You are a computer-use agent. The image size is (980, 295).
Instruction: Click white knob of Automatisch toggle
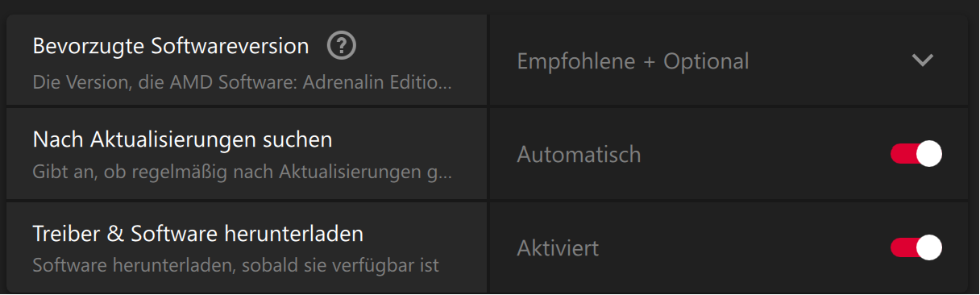click(929, 154)
